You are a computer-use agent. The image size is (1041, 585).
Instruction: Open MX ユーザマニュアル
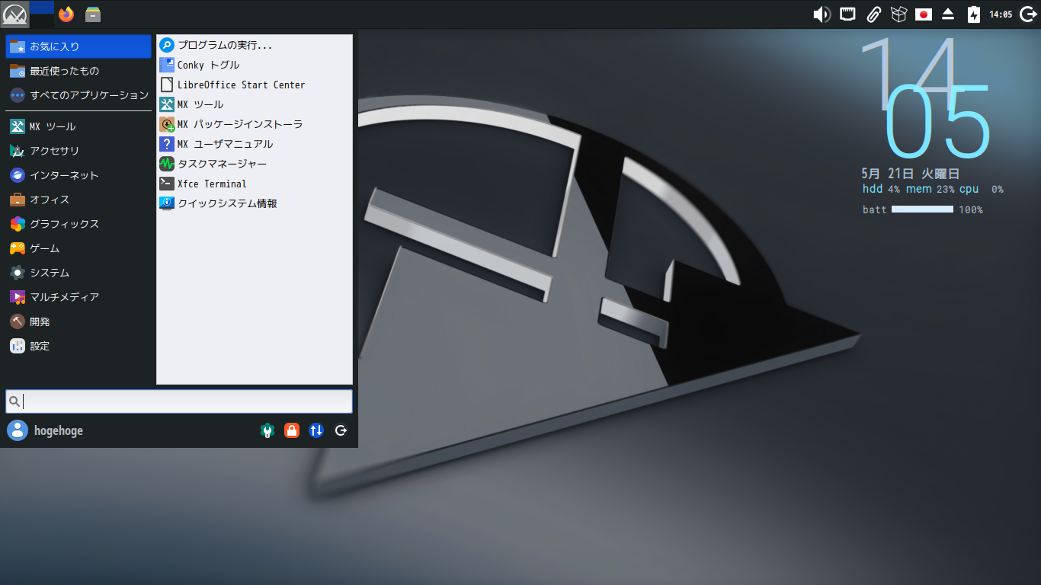255,144
